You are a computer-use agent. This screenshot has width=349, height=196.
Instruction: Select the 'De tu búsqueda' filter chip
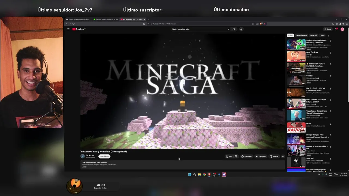pos(301,35)
